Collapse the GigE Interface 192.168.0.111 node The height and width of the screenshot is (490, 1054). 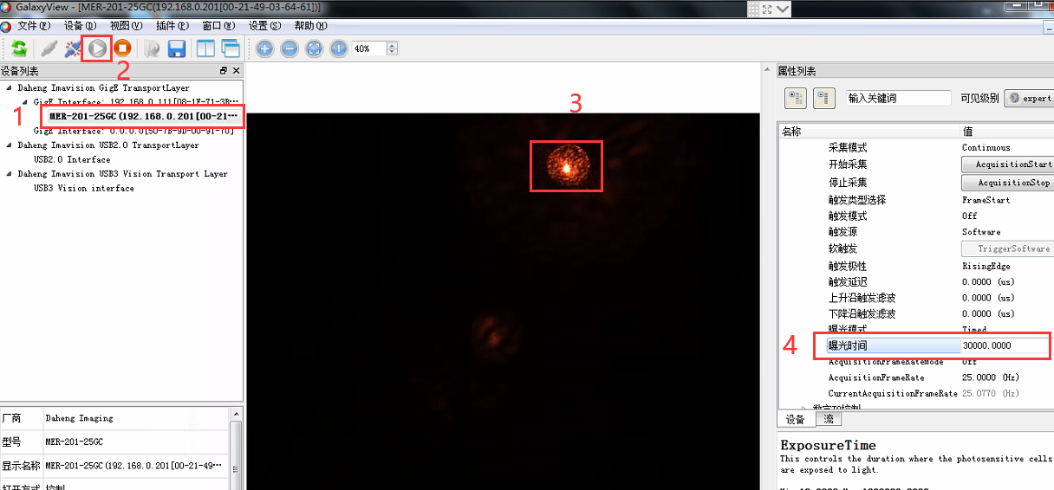point(23,102)
